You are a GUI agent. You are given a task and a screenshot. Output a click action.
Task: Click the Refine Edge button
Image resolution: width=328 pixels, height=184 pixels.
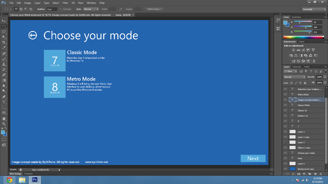point(154,9)
